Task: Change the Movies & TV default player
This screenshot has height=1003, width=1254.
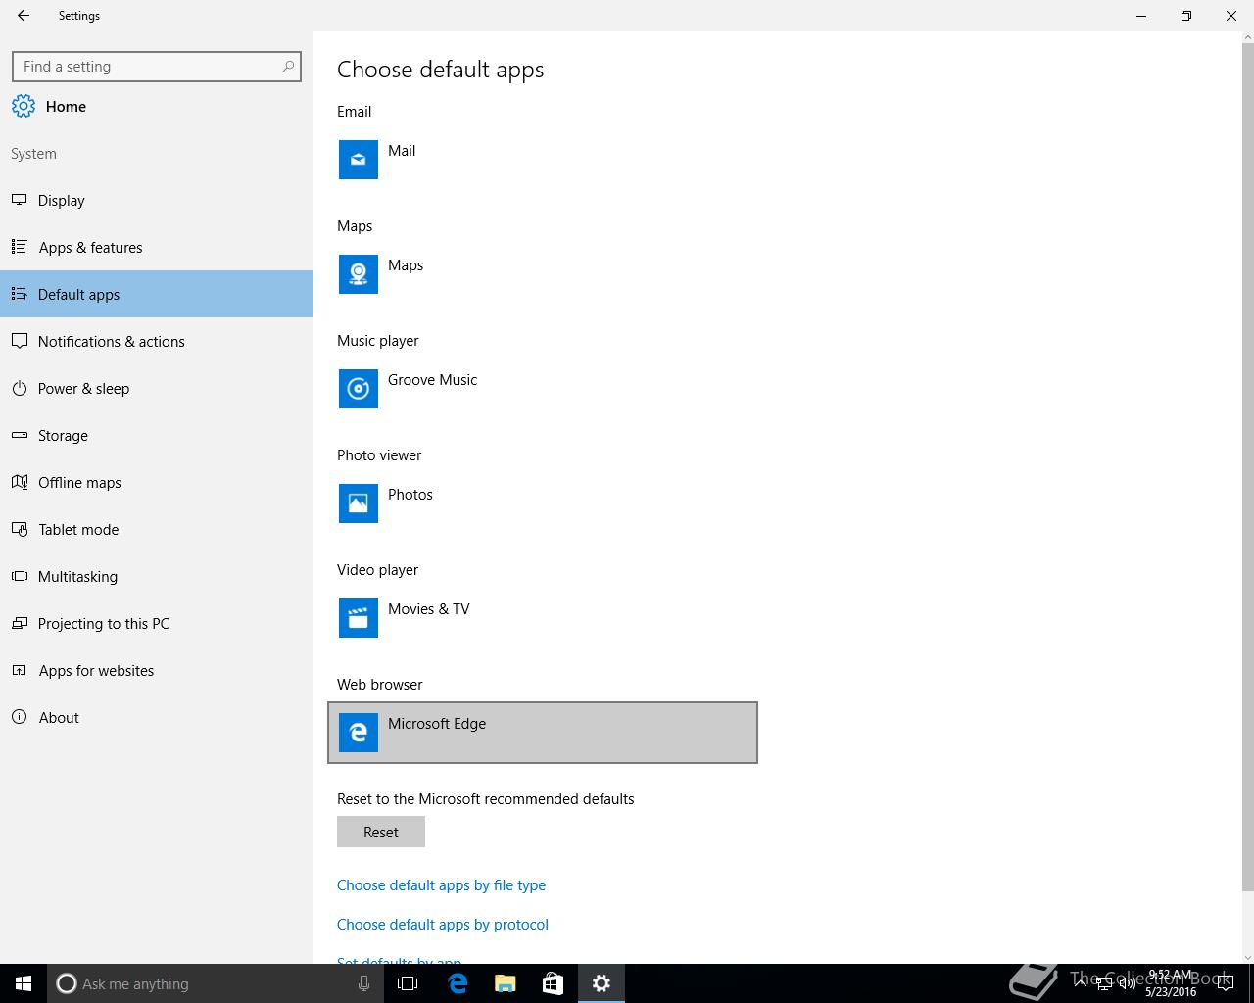Action: point(543,618)
